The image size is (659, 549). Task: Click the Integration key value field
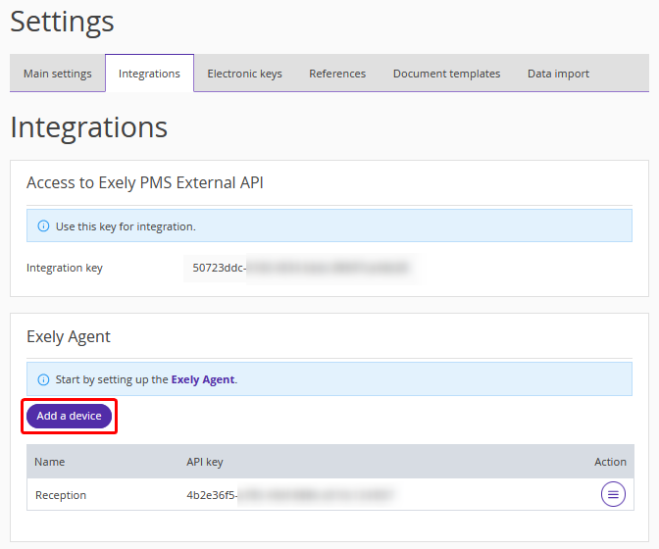tap(299, 268)
